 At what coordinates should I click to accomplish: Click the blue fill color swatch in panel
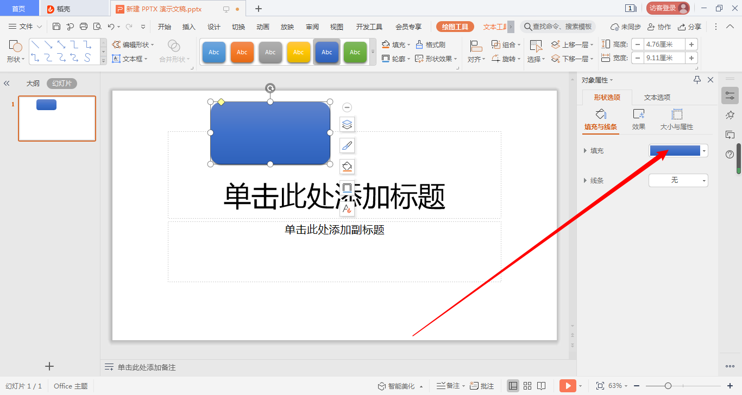[675, 151]
